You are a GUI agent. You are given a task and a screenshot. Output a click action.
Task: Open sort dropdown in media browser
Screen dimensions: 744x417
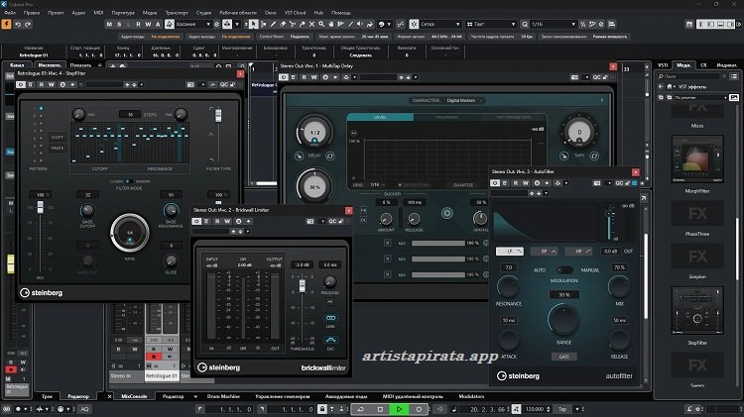(700, 97)
